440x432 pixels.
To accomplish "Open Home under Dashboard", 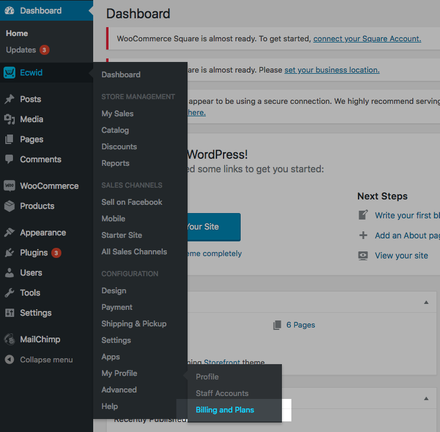I will (x=17, y=34).
